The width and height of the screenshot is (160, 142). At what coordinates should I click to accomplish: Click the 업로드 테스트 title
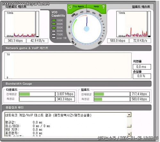tap(141, 7)
